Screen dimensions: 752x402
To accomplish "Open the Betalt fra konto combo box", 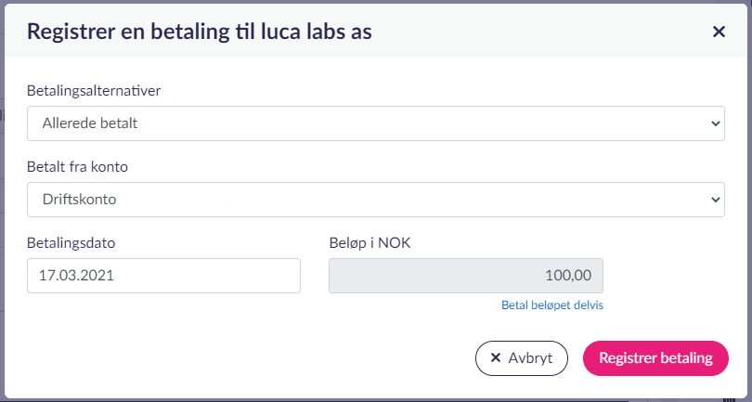I will [375, 199].
